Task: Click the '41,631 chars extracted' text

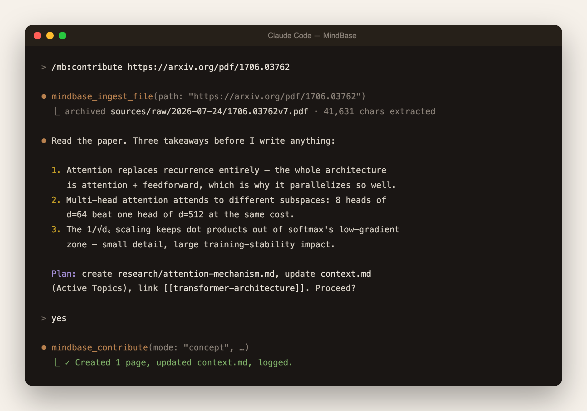Action: [379, 111]
